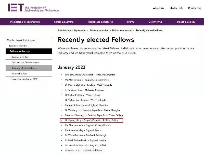
Task: Open the Impact & Society section
Action: [x=185, y=22]
